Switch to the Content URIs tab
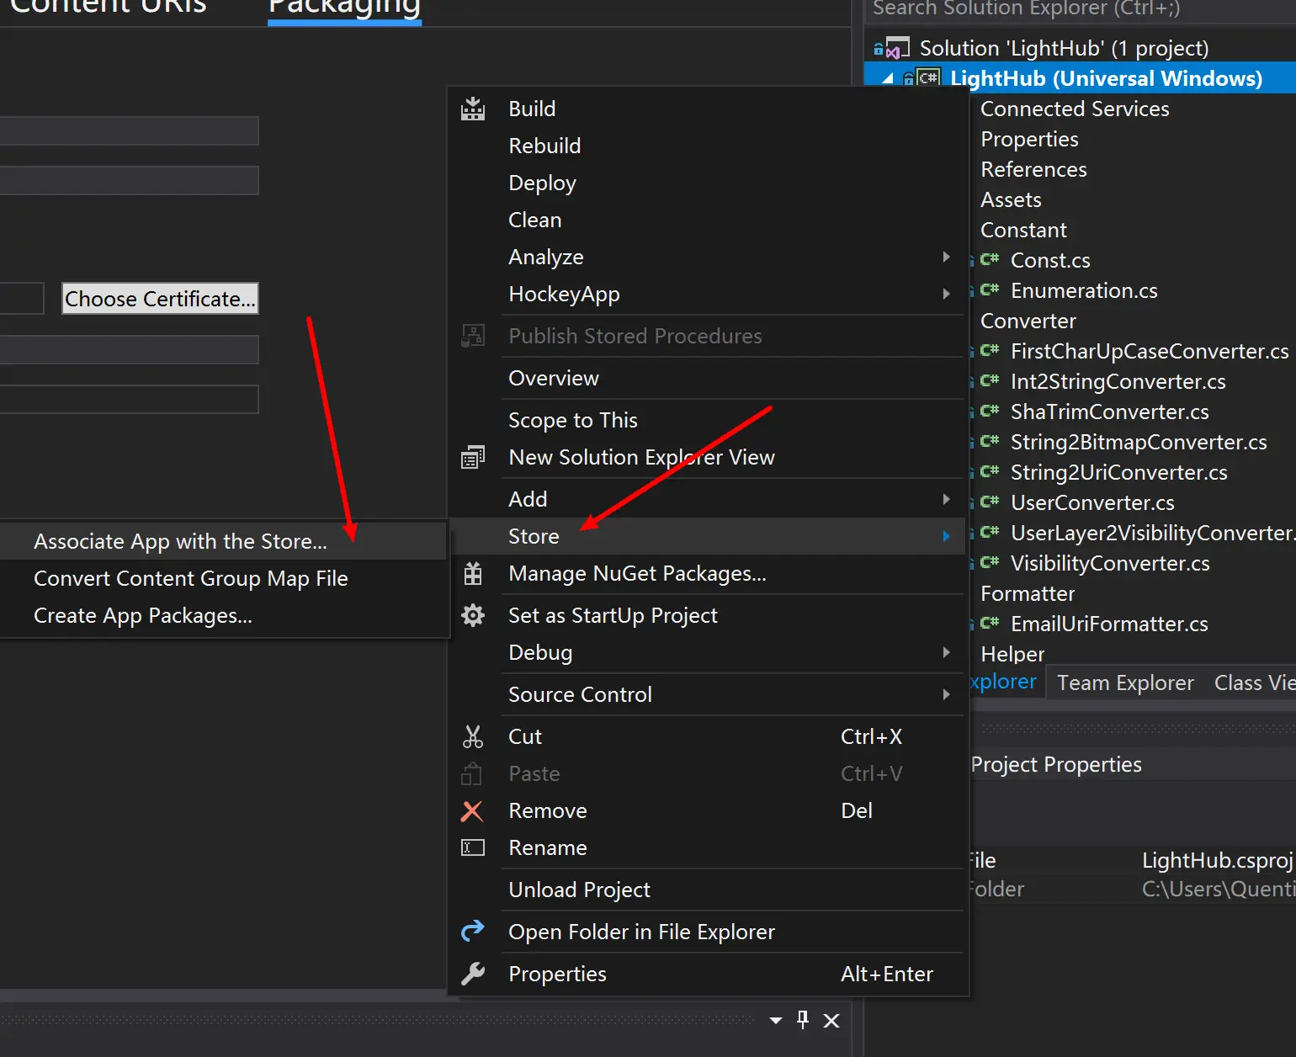1296x1057 pixels. coord(108,8)
